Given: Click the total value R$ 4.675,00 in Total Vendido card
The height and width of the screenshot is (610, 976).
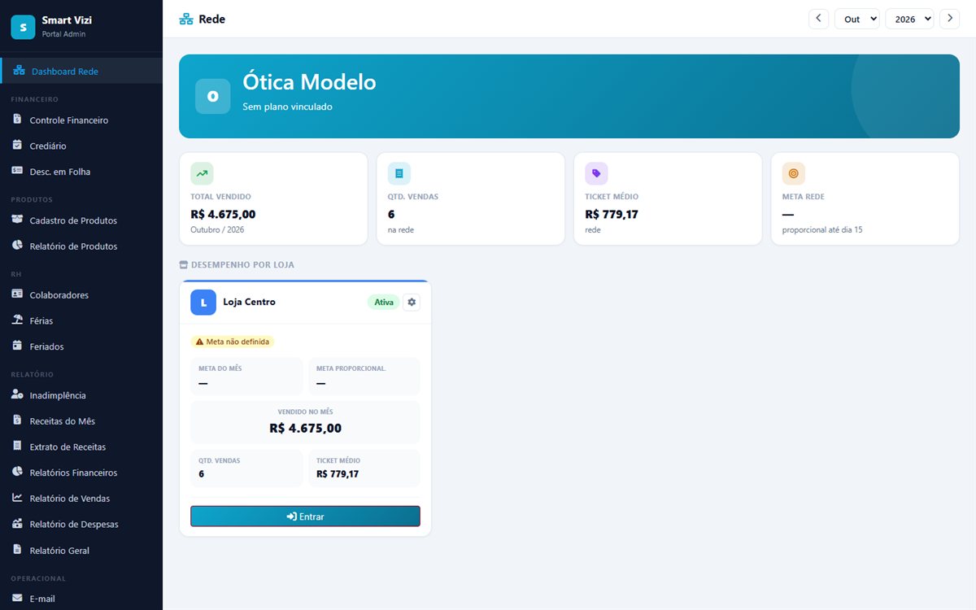Looking at the screenshot, I should click(x=223, y=215).
